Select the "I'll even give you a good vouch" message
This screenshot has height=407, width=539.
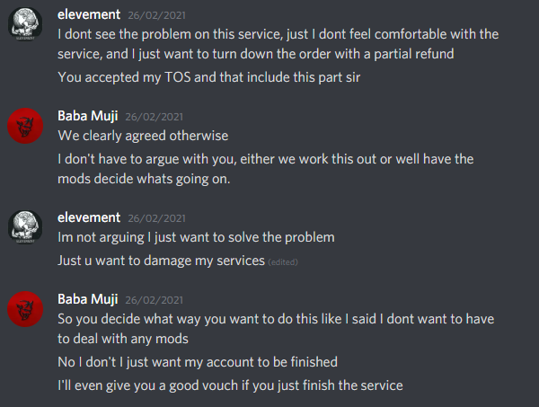tap(230, 385)
